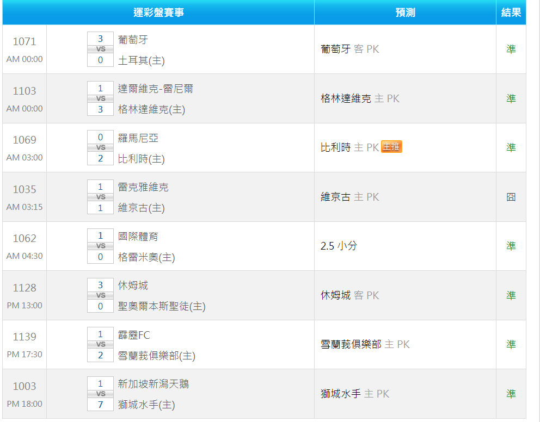This screenshot has height=422, width=540.
Task: Select match number 1003
Action: [24, 386]
